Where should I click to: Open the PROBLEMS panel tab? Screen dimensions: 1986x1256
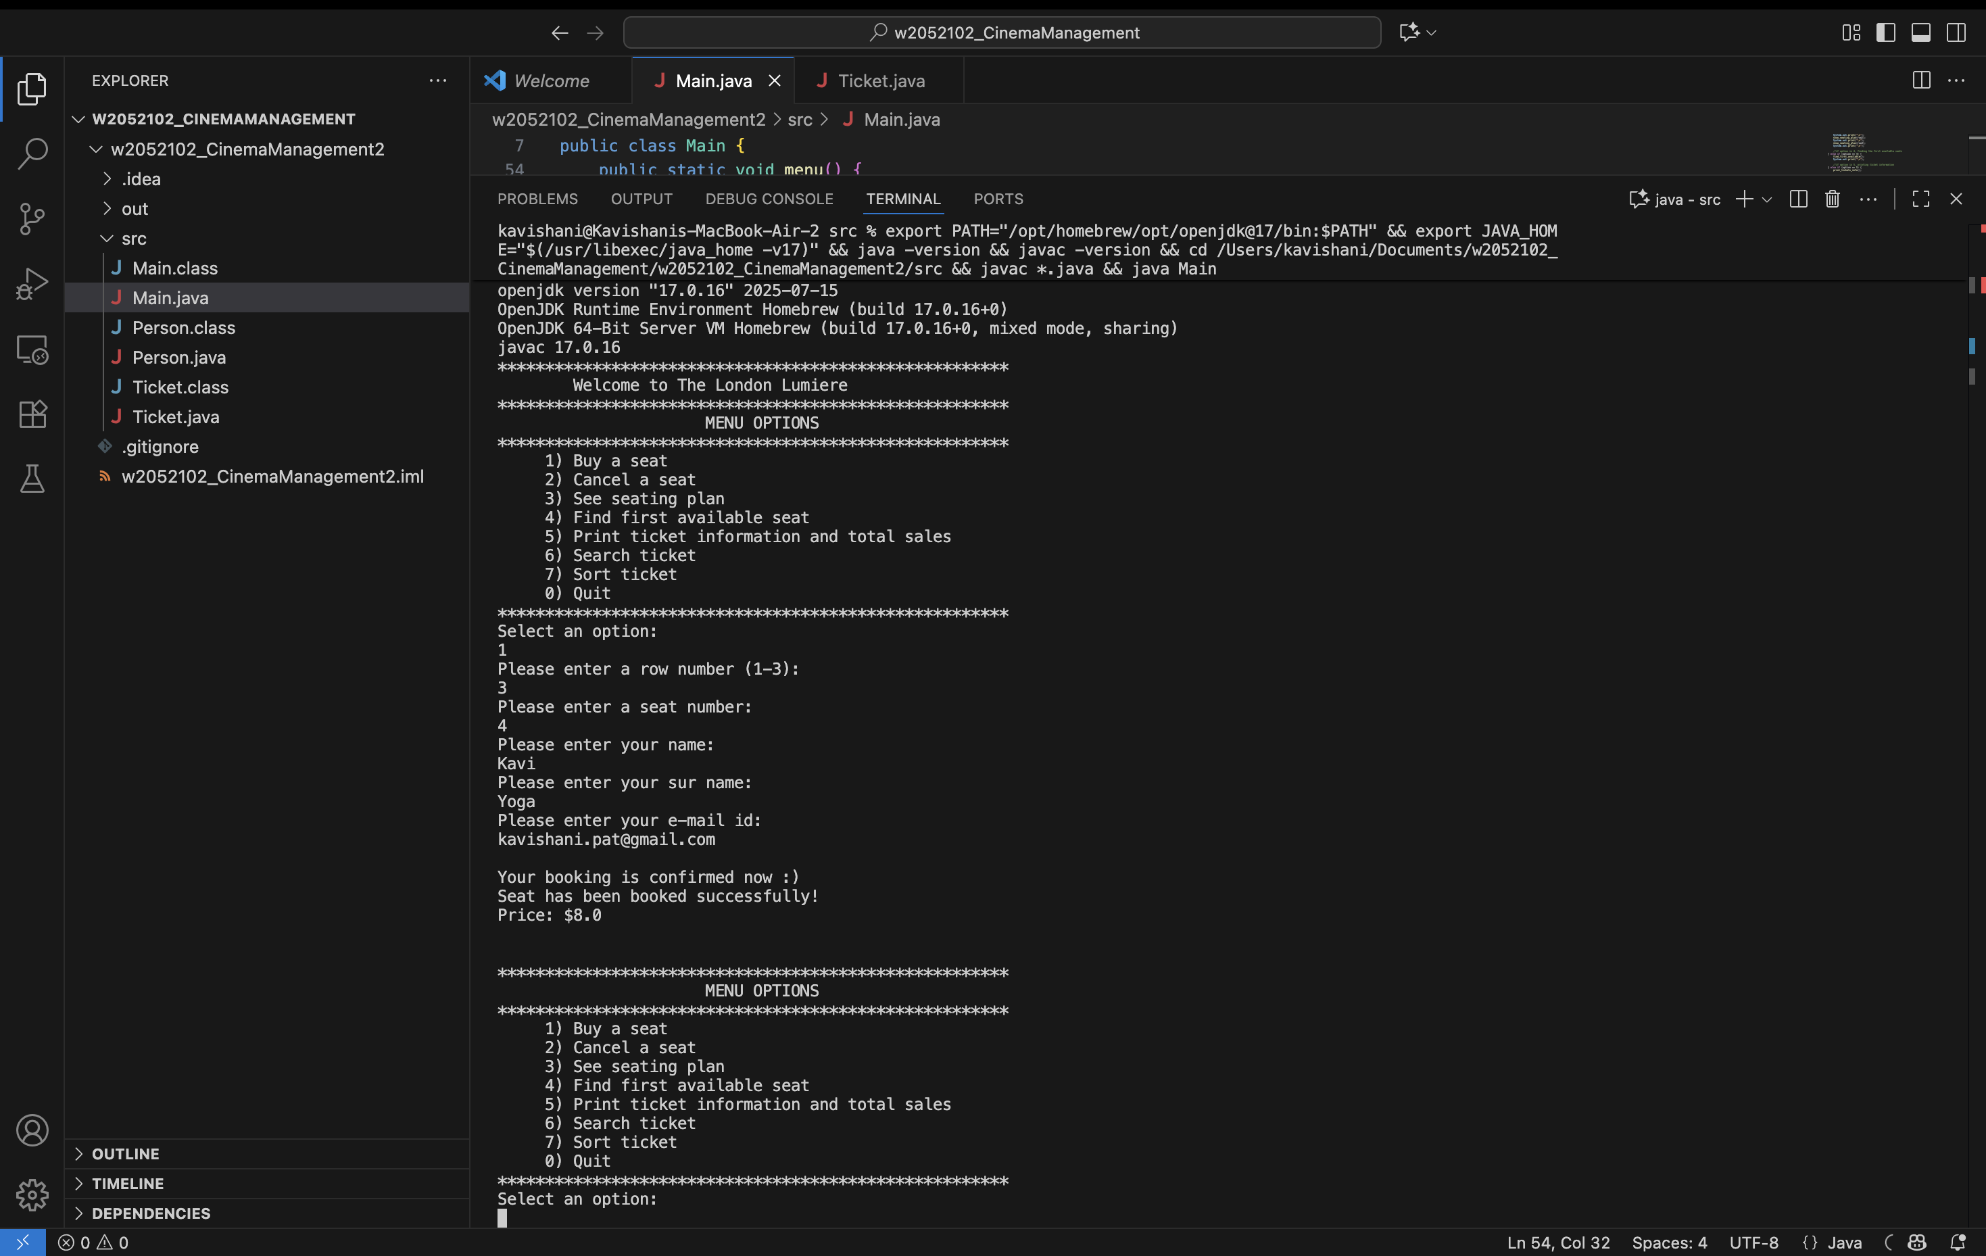[x=538, y=199]
